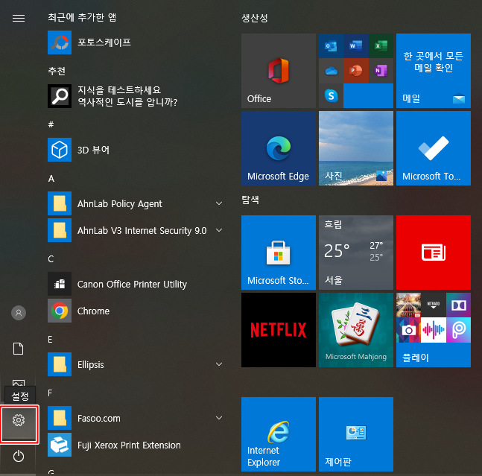Launch the Netflix tile
This screenshot has height=476, width=482.
(279, 330)
